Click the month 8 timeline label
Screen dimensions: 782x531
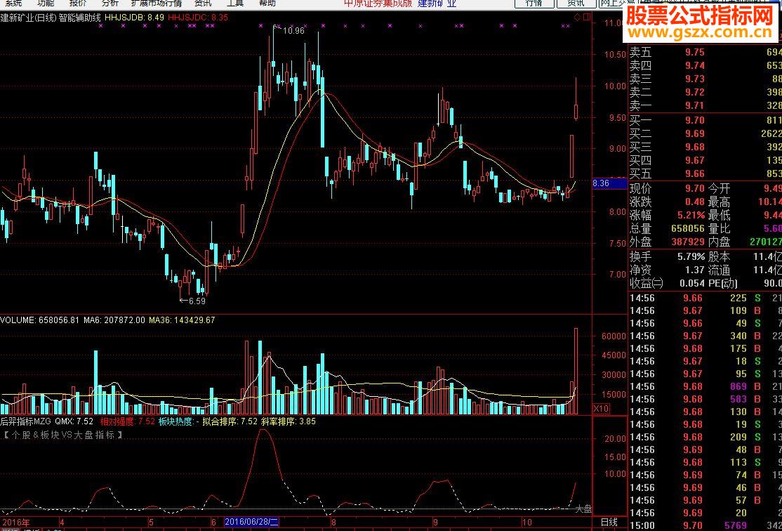pyautogui.click(x=334, y=522)
